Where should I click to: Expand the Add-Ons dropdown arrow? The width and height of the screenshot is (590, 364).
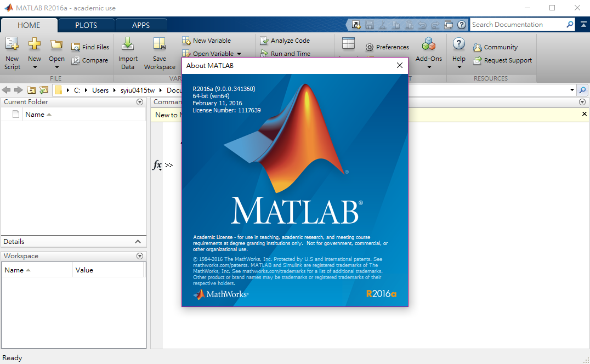coord(429,67)
